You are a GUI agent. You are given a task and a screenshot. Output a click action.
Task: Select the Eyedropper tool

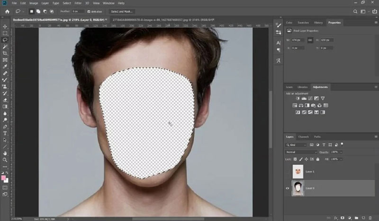5,67
